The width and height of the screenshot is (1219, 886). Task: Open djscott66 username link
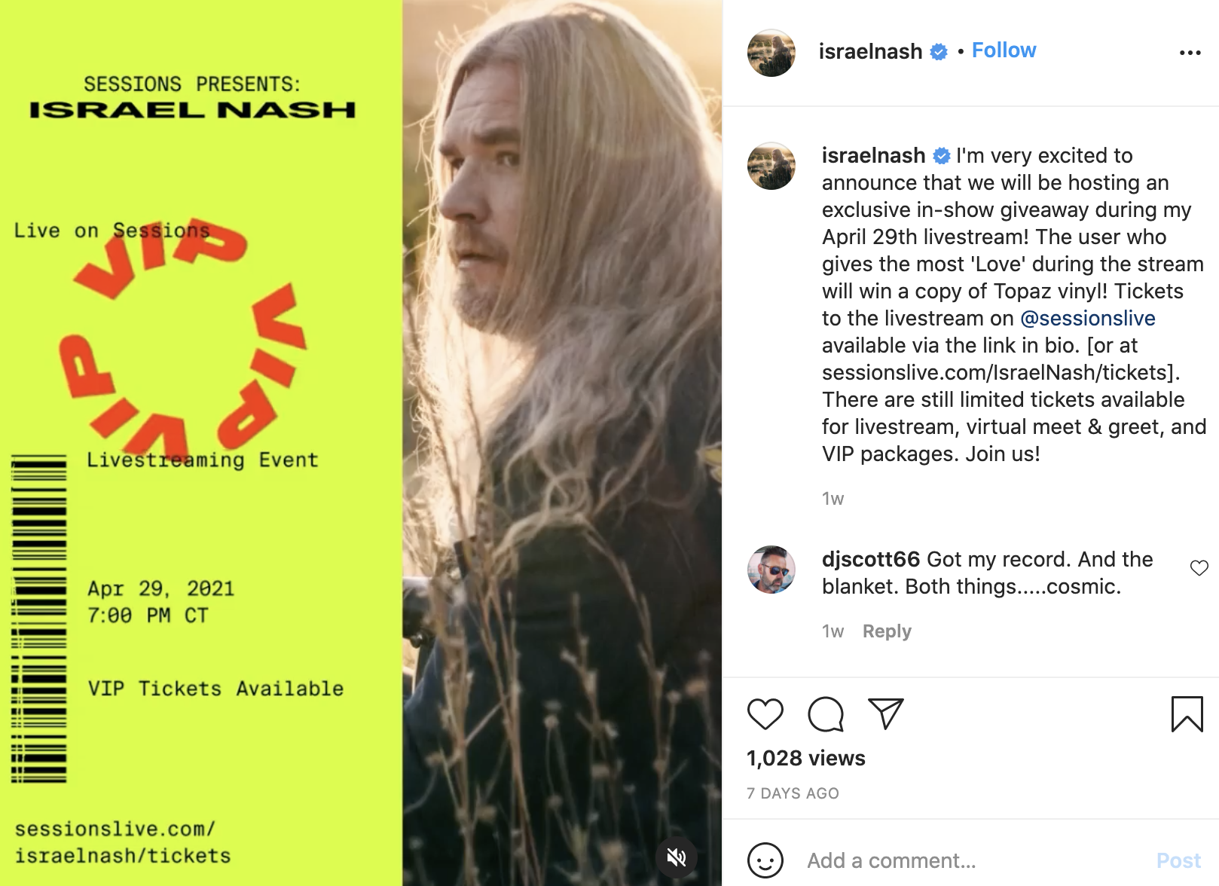[x=870, y=559]
